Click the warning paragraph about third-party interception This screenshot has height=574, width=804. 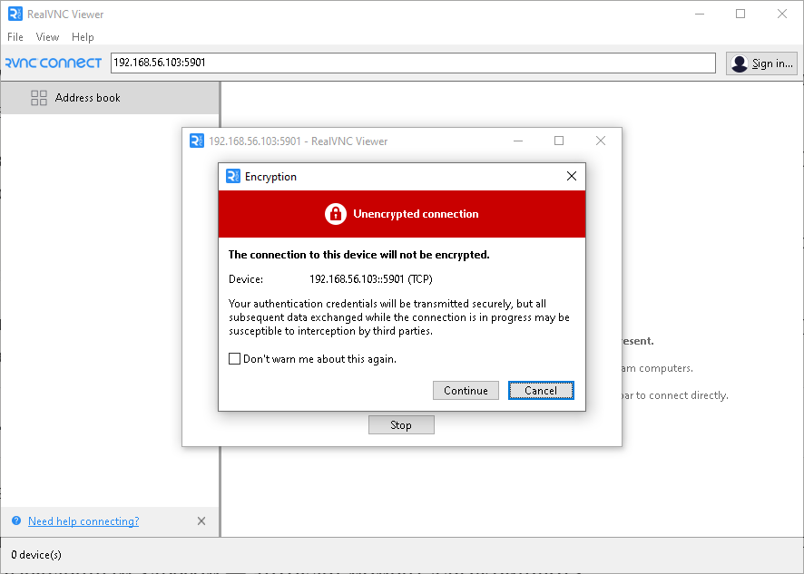(x=399, y=317)
